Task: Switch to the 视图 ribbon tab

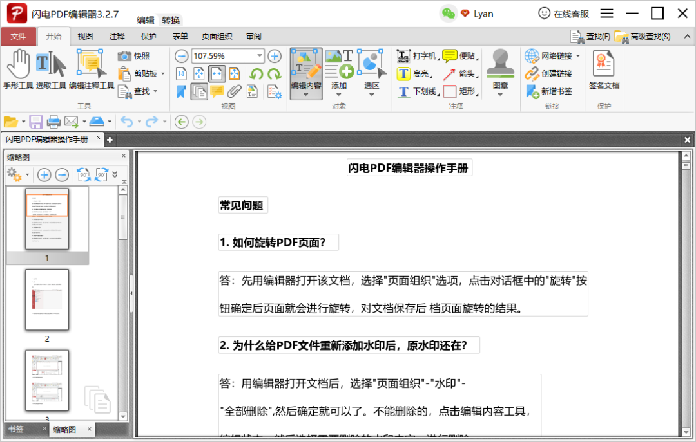Action: pyautogui.click(x=85, y=37)
